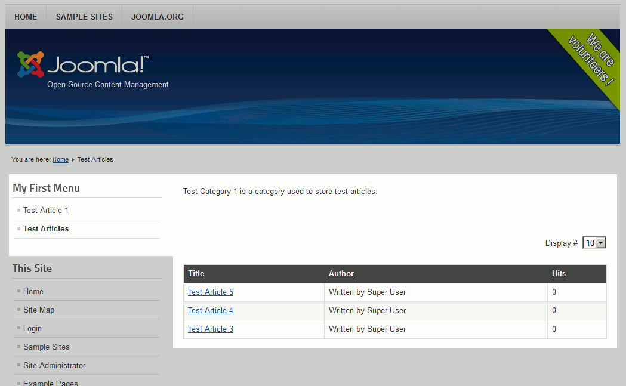
Task: Click the 'Test Category 1' description text
Action: (280, 191)
